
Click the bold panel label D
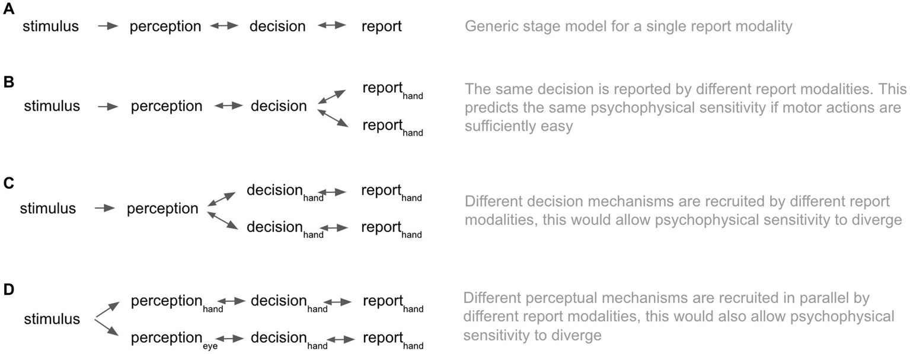point(7,289)
